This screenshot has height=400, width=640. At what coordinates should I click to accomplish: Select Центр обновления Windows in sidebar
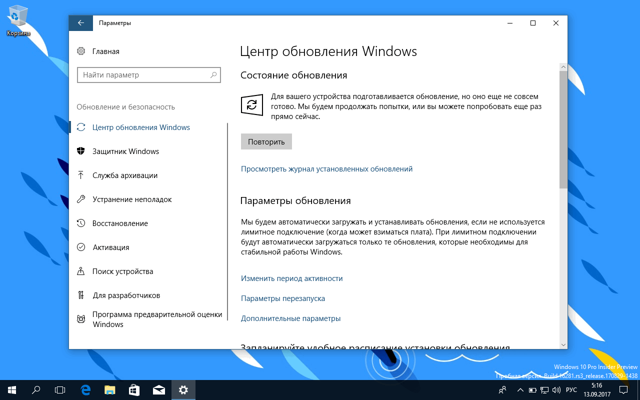(x=140, y=127)
